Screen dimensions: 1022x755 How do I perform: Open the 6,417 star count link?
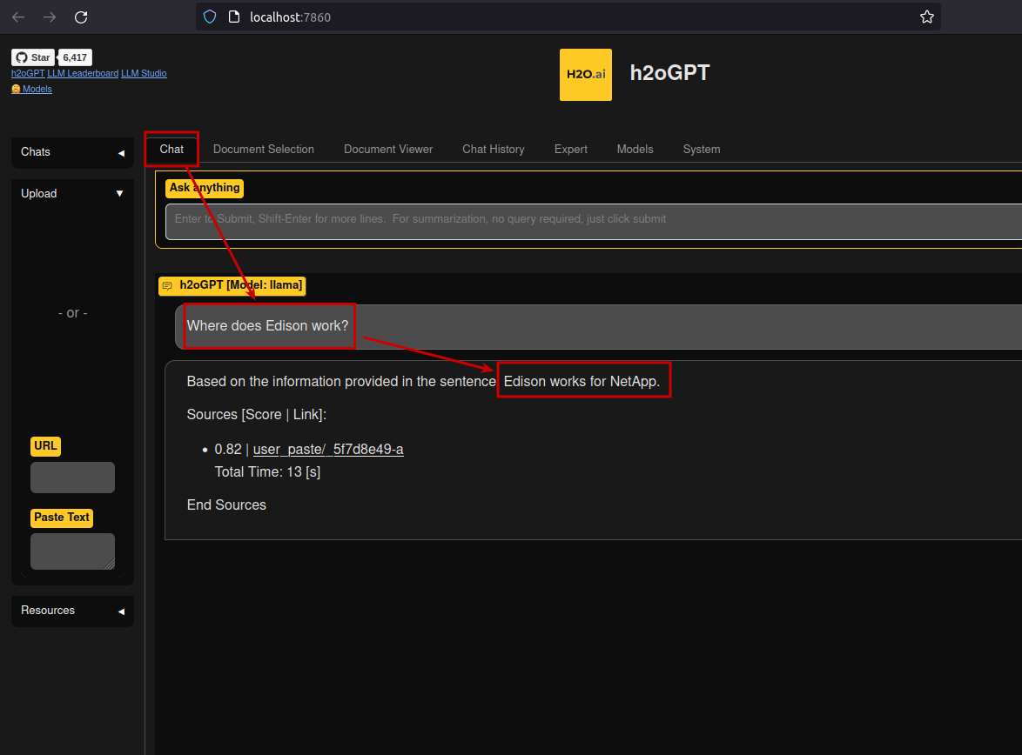point(75,57)
